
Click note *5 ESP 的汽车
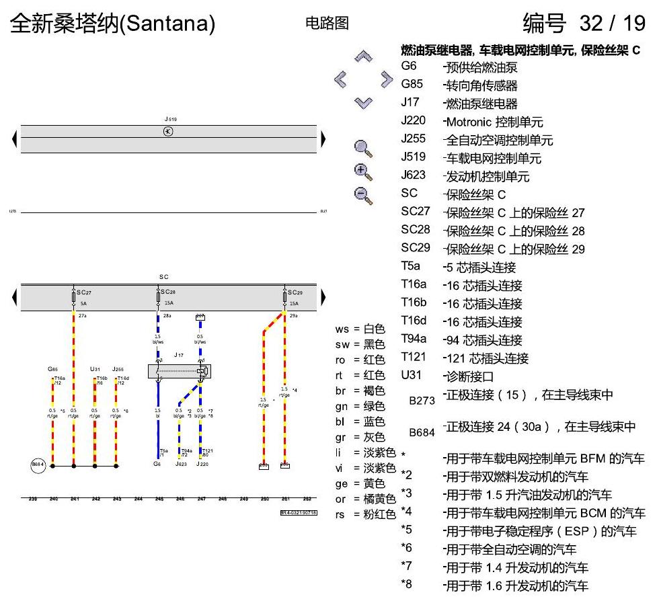point(519,530)
